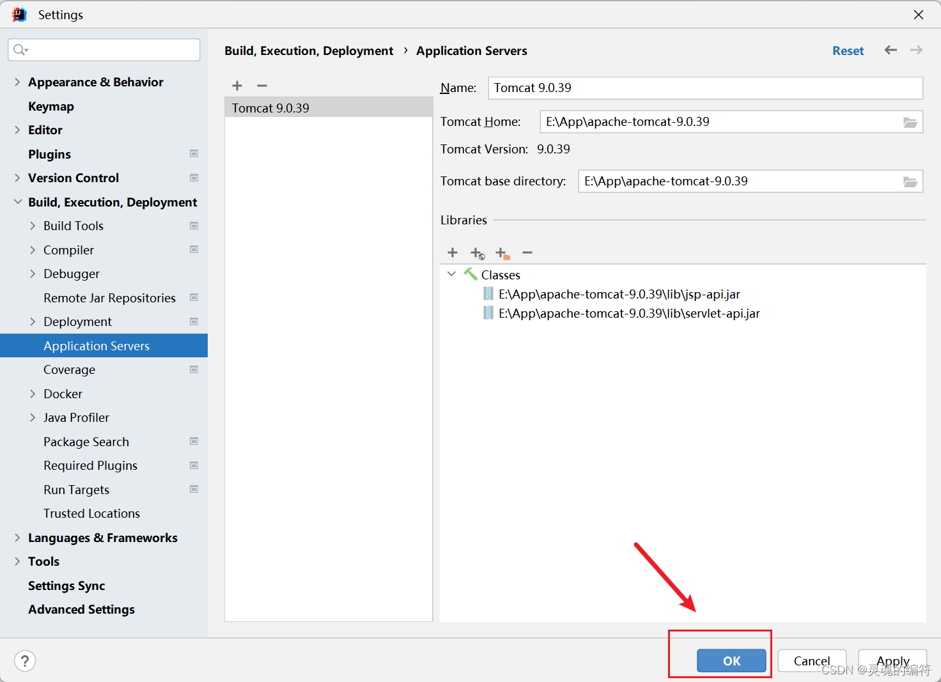This screenshot has width=941, height=682.
Task: Navigate forward with right arrow
Action: (916, 50)
